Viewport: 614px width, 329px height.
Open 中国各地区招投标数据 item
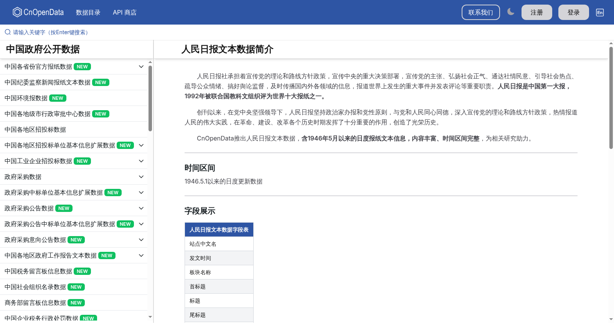(74, 130)
